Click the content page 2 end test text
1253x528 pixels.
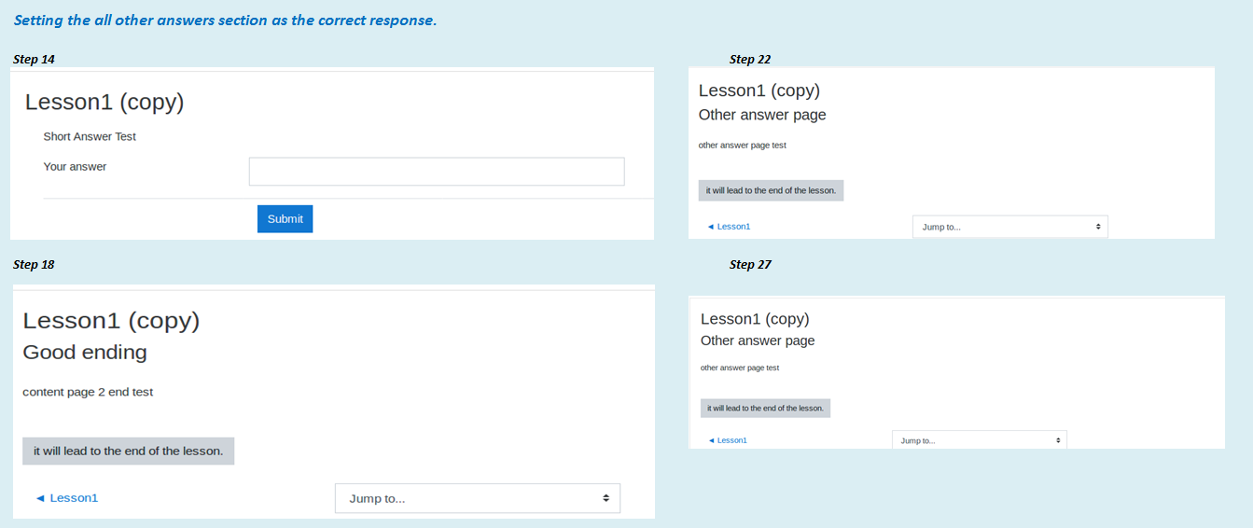click(x=88, y=392)
